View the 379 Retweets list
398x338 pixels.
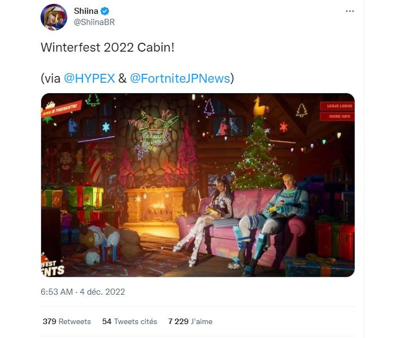pos(67,321)
